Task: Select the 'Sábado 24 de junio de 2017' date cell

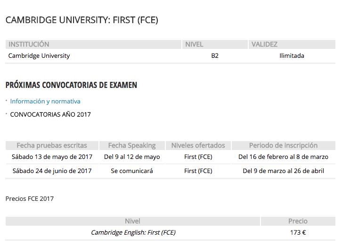Action: coord(52,171)
